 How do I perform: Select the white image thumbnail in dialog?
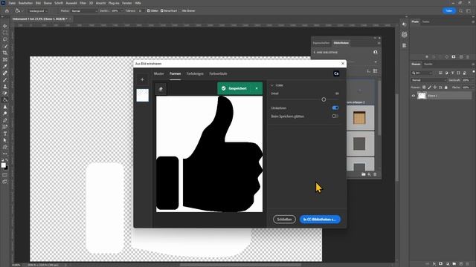pos(142,95)
